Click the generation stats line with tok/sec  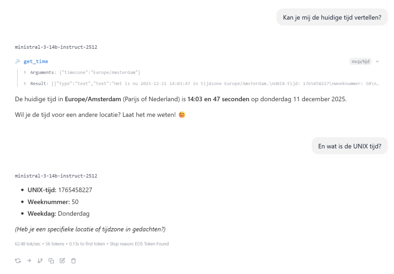[x=92, y=244]
